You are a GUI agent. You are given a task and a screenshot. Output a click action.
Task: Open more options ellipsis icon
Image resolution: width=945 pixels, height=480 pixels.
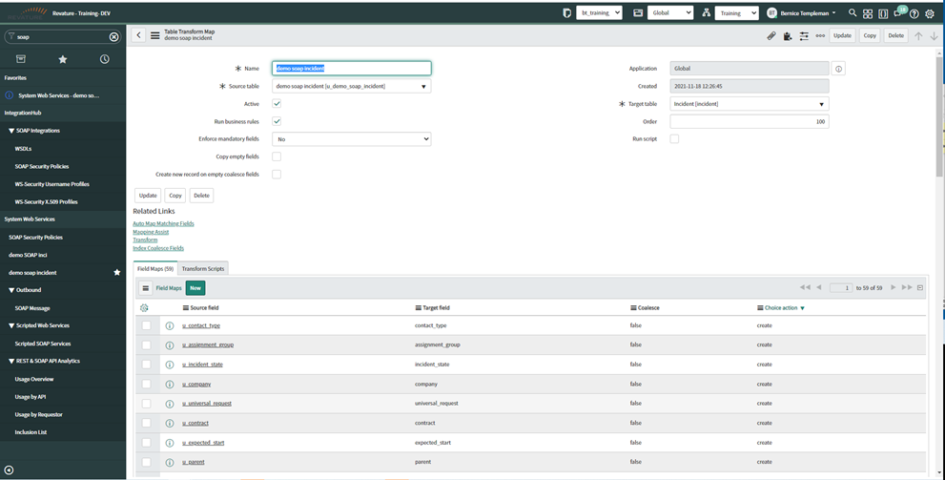point(820,35)
